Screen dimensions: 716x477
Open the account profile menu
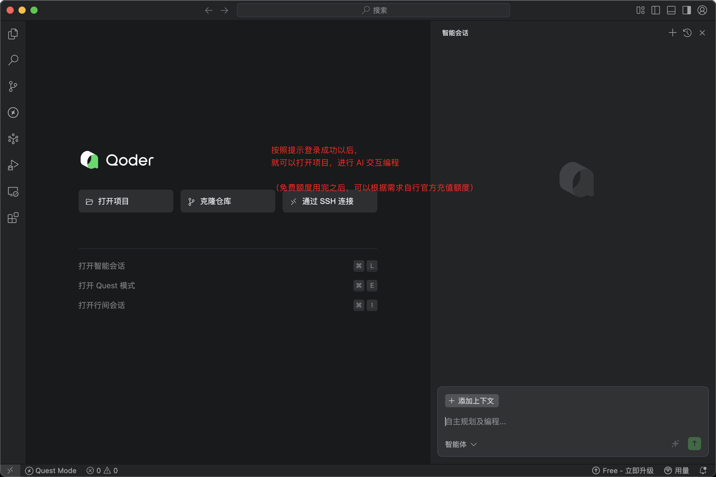[702, 10]
